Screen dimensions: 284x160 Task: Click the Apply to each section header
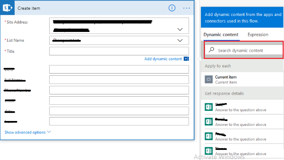click(242, 66)
